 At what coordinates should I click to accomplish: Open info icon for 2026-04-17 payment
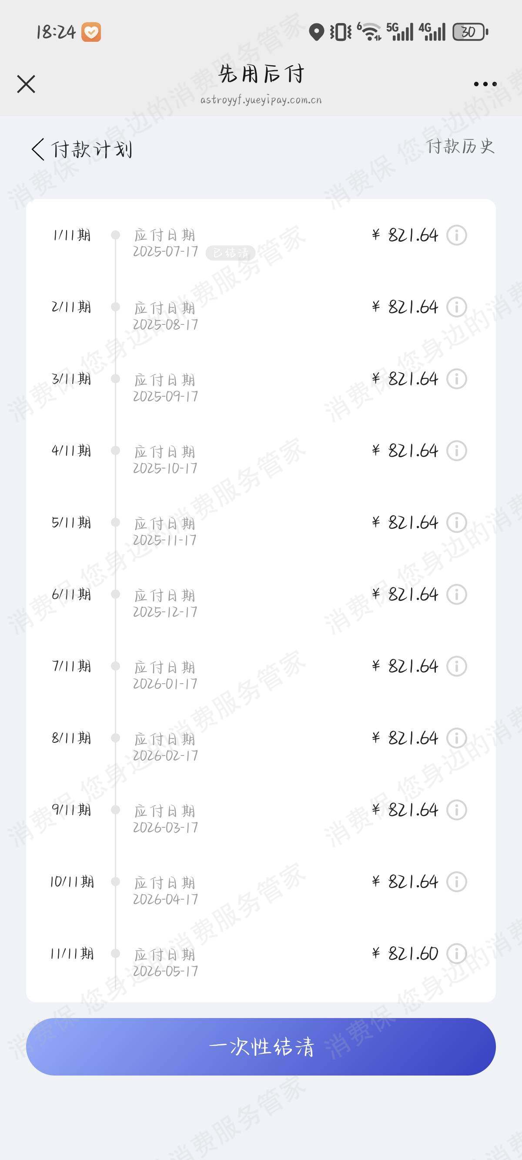[456, 882]
